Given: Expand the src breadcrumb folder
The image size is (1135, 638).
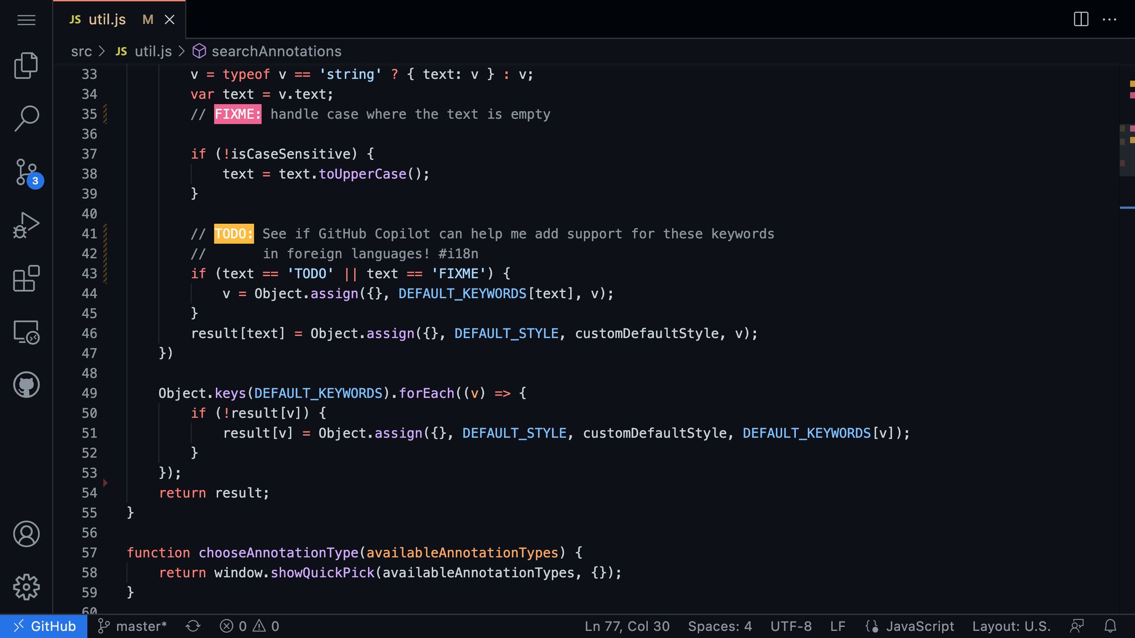Looking at the screenshot, I should (x=81, y=52).
